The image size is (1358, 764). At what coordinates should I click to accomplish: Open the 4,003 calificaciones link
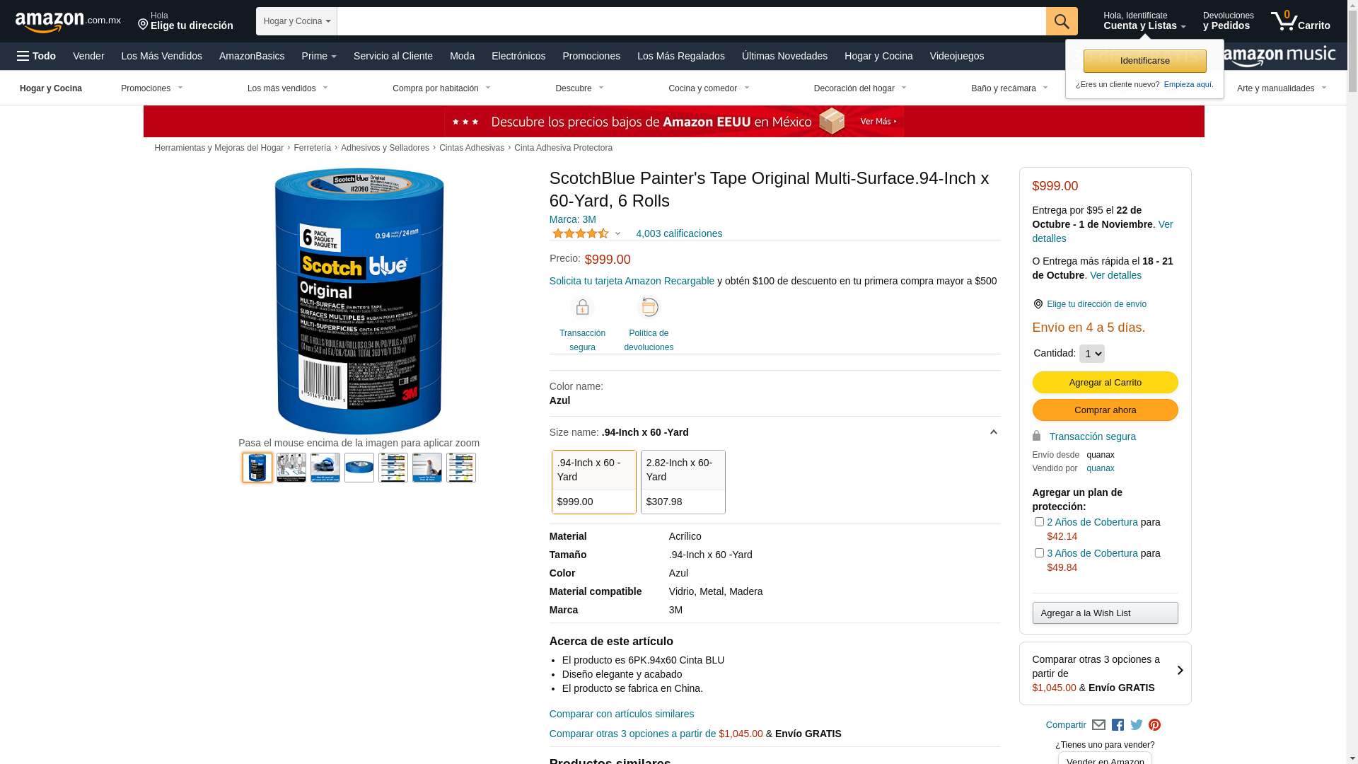pos(679,233)
